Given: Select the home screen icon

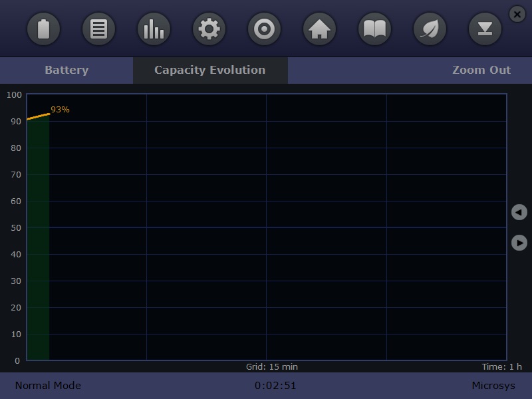Looking at the screenshot, I should [319, 29].
